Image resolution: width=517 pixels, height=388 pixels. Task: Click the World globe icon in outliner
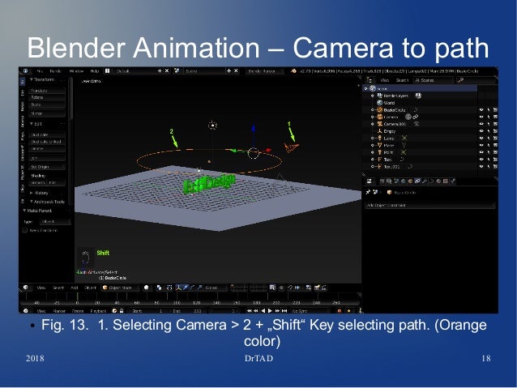[x=380, y=103]
